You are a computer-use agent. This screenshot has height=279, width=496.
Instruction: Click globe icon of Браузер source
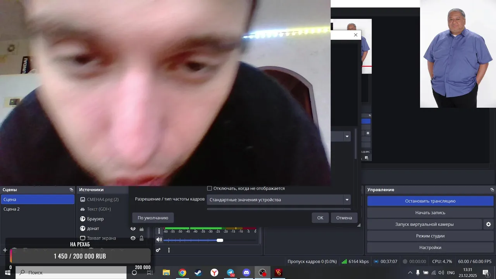coord(83,219)
